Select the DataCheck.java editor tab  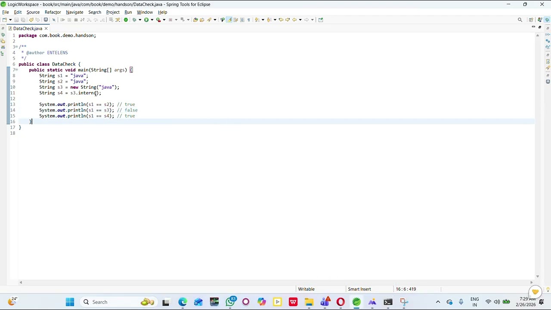[x=28, y=28]
